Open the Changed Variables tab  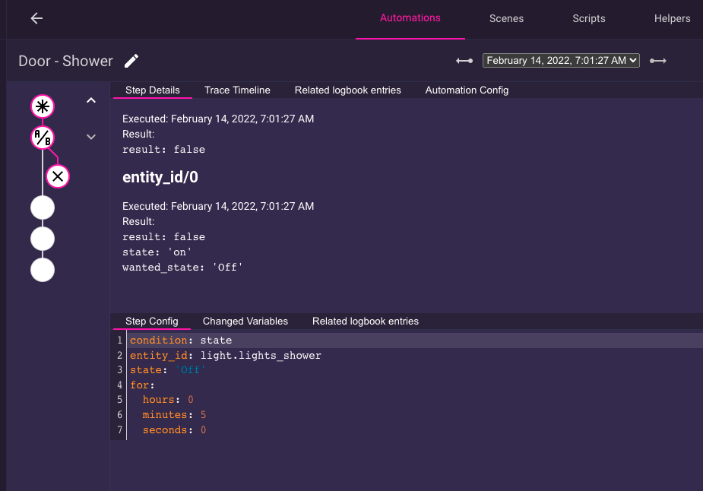pos(245,322)
